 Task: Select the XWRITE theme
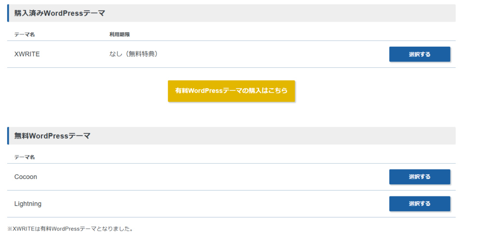[419, 54]
